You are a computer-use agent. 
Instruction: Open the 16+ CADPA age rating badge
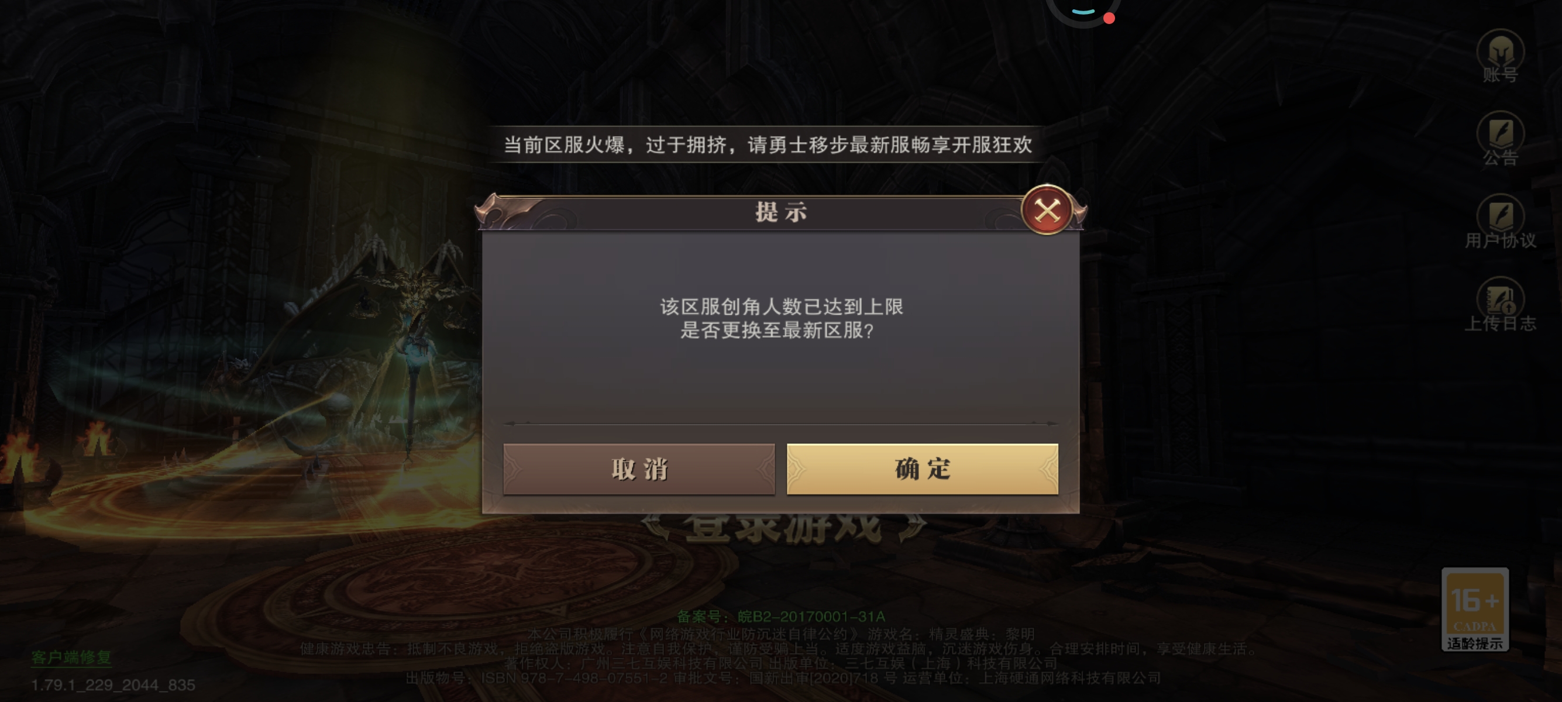[1475, 610]
